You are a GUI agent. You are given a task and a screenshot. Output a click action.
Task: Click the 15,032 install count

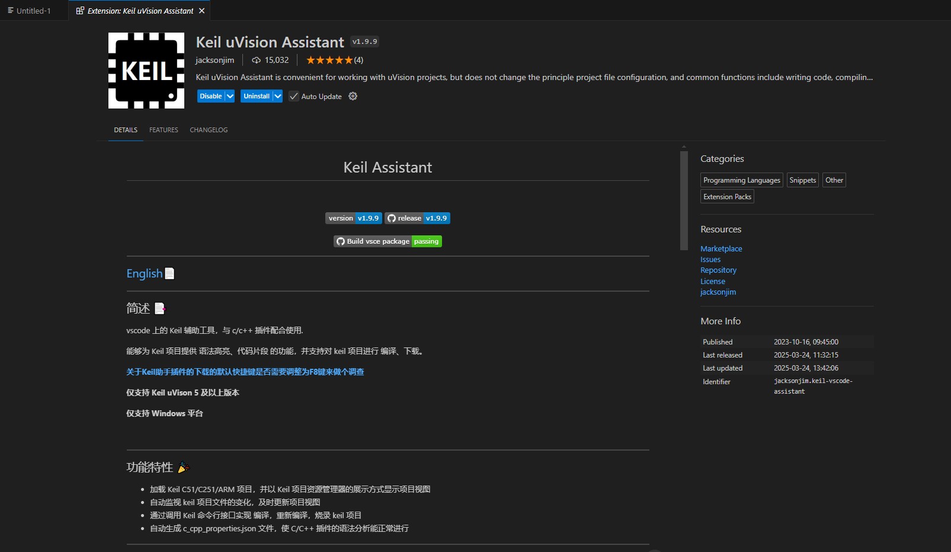pyautogui.click(x=277, y=60)
